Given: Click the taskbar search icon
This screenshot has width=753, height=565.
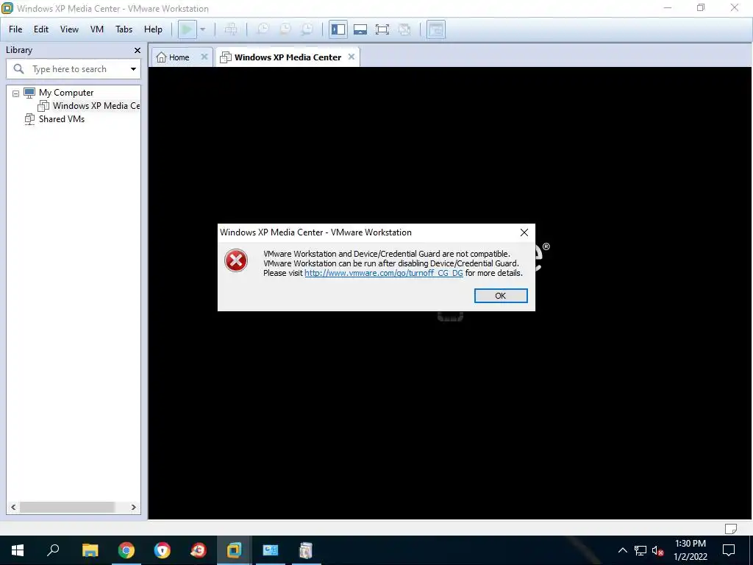Looking at the screenshot, I should pyautogui.click(x=53, y=550).
